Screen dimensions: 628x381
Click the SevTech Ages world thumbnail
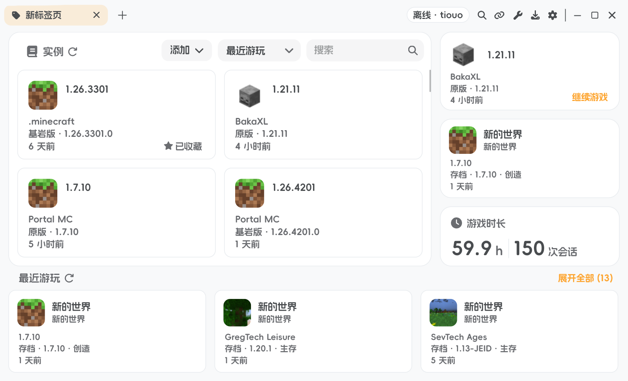[443, 312]
